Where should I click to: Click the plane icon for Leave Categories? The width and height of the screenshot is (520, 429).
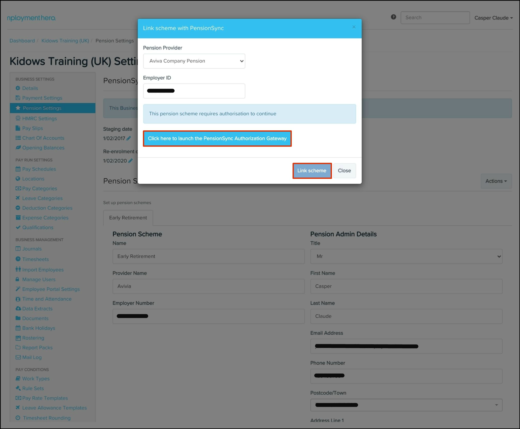click(18, 198)
